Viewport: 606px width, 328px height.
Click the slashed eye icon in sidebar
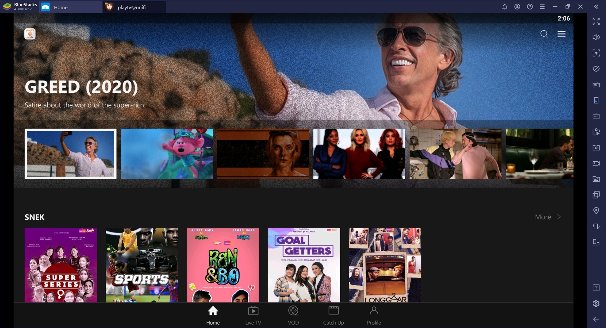tap(596, 69)
